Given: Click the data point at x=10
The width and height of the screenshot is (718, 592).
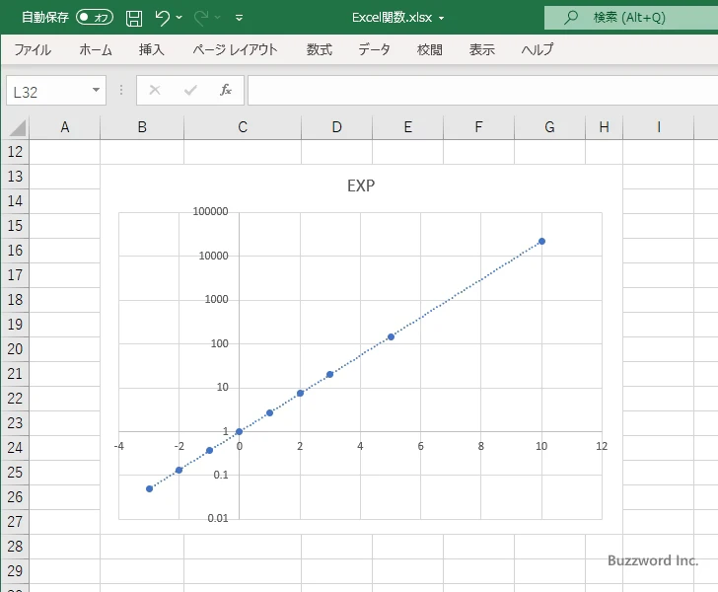Looking at the screenshot, I should 541,242.
